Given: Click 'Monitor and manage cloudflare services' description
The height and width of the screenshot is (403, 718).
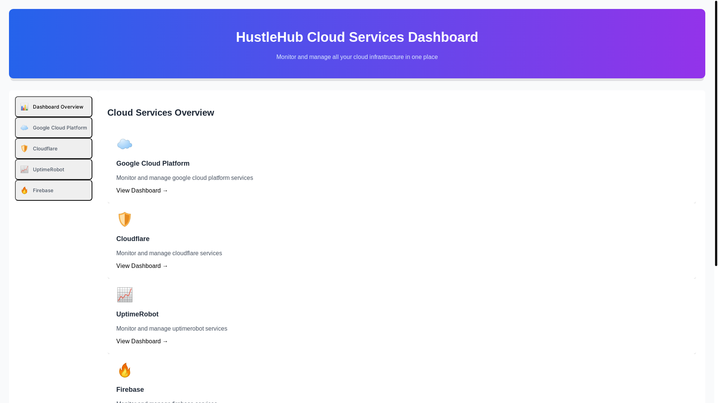Looking at the screenshot, I should click(169, 253).
